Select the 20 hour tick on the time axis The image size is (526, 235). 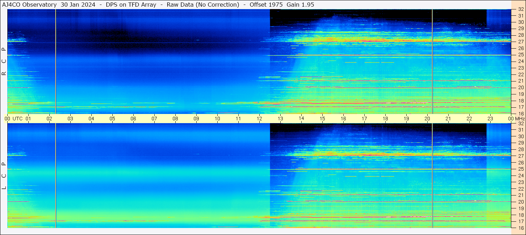(427, 119)
